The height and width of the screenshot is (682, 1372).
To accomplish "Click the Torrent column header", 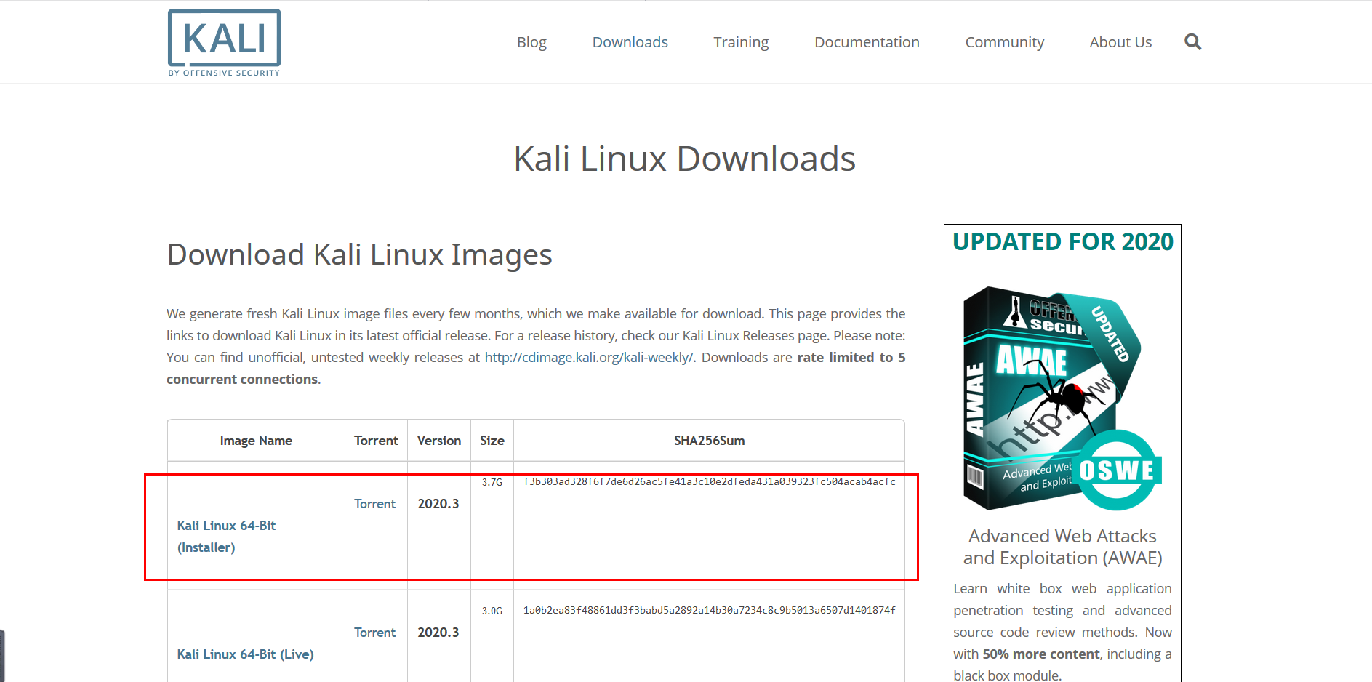I will tap(376, 440).
